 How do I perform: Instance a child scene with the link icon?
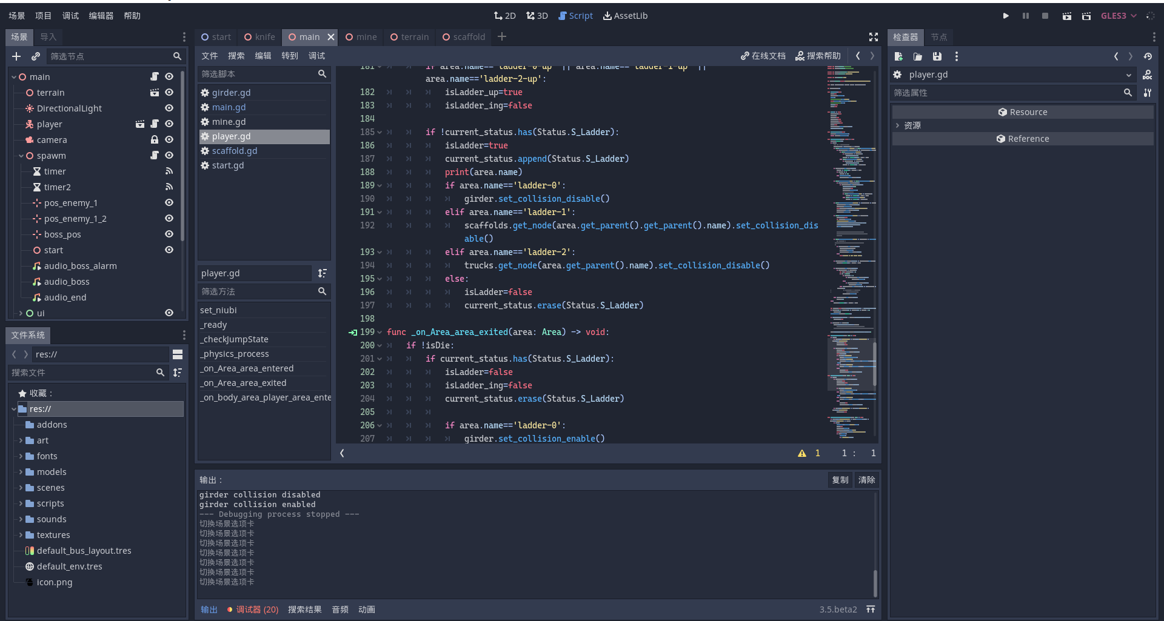pyautogui.click(x=36, y=56)
